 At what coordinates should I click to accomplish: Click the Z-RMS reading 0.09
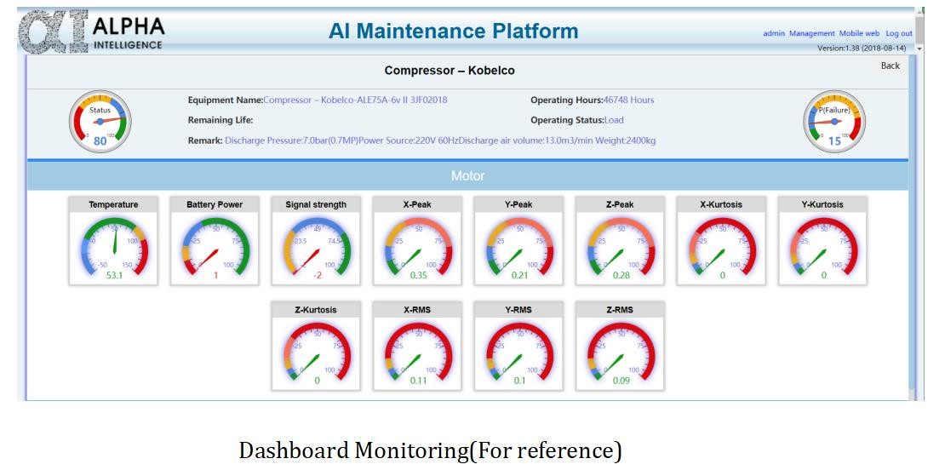click(621, 381)
